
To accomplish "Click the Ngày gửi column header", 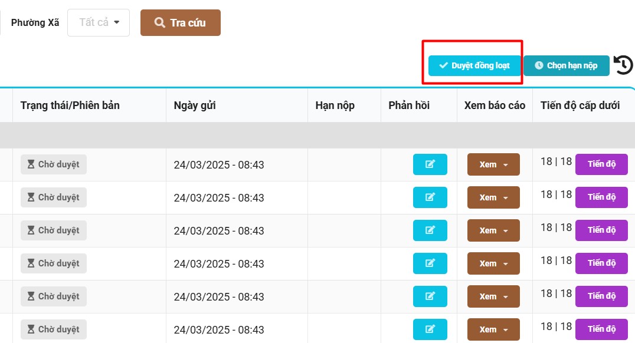I will [195, 105].
